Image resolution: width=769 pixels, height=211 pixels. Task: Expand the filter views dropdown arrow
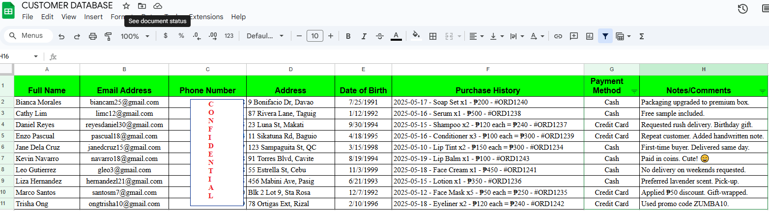pyautogui.click(x=629, y=36)
